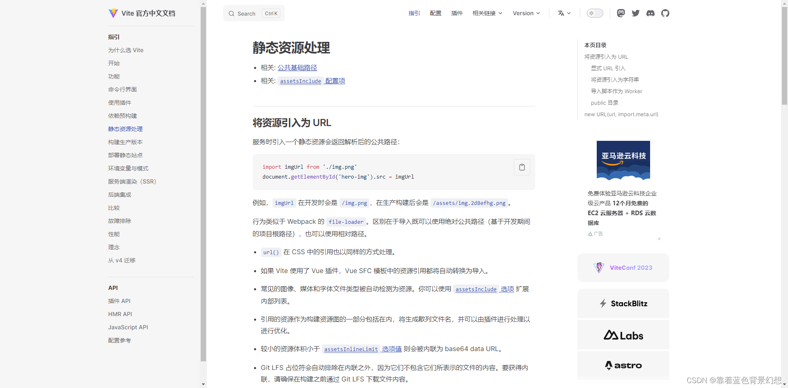The height and width of the screenshot is (388, 788).
Task: Go to 配置 in top navigation
Action: click(435, 13)
